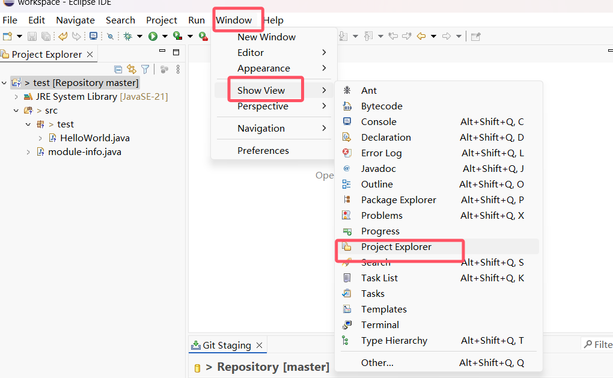Click Next Edit Location arrow icon
Viewport: 613px width, 378px height.
[407, 36]
